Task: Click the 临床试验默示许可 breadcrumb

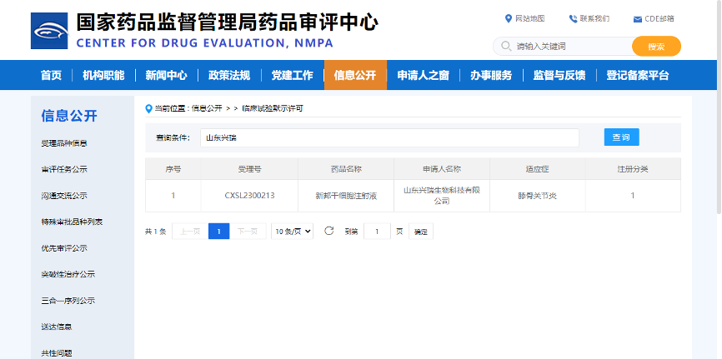Action: point(273,108)
